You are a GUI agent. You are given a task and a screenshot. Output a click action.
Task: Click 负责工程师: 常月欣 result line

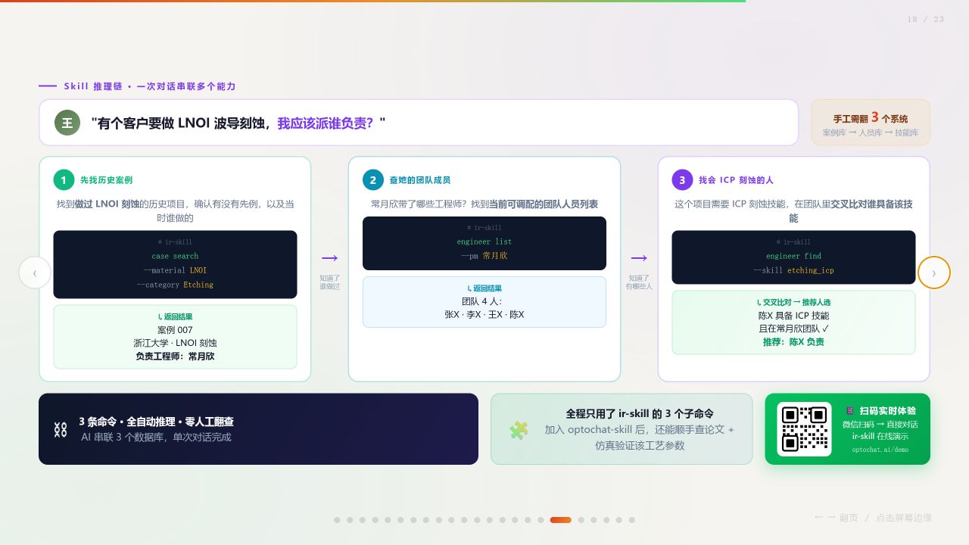(x=175, y=356)
